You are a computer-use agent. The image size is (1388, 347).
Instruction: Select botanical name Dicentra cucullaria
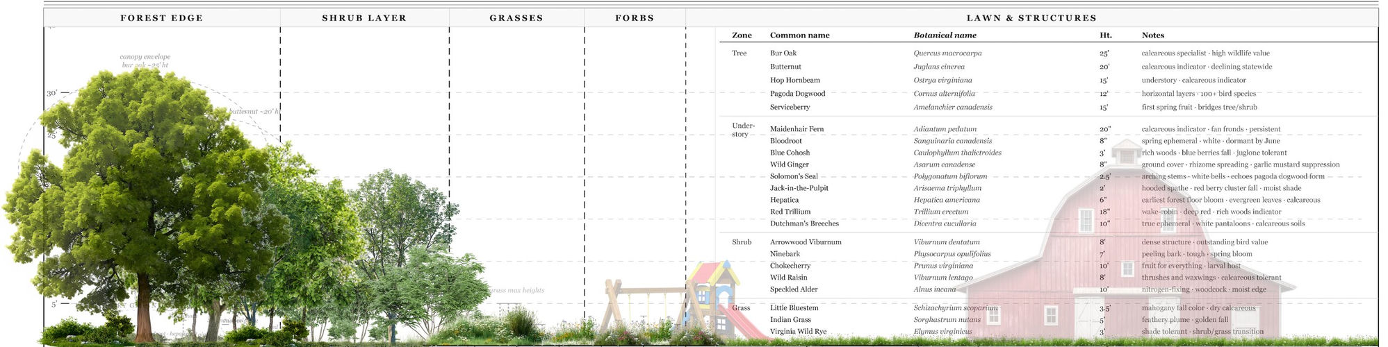point(945,223)
